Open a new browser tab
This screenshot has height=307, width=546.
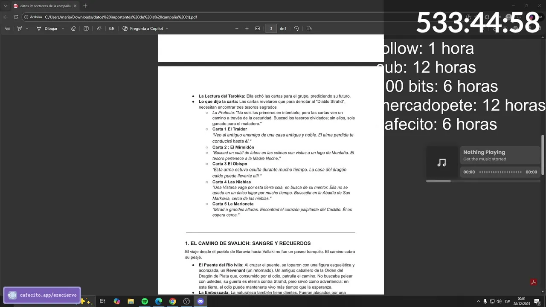(85, 6)
